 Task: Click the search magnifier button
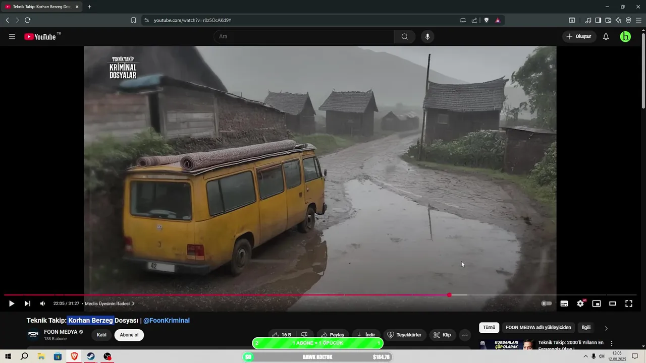[x=405, y=37]
